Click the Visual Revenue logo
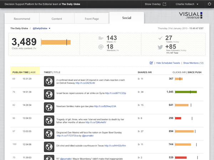 tap(191, 15)
